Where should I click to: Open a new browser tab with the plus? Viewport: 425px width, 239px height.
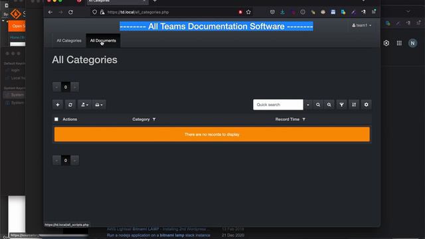(155, 1)
